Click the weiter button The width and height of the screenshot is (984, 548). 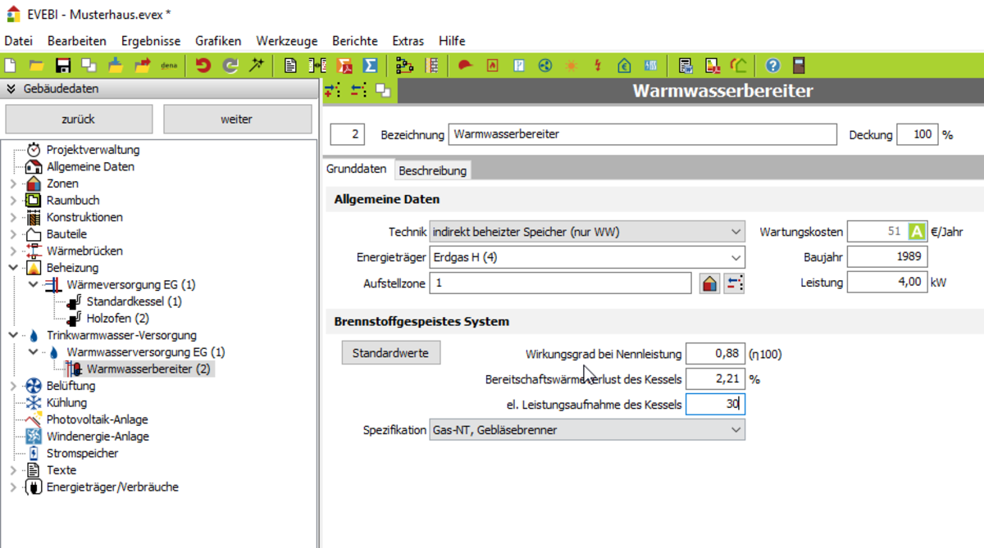[x=237, y=120]
